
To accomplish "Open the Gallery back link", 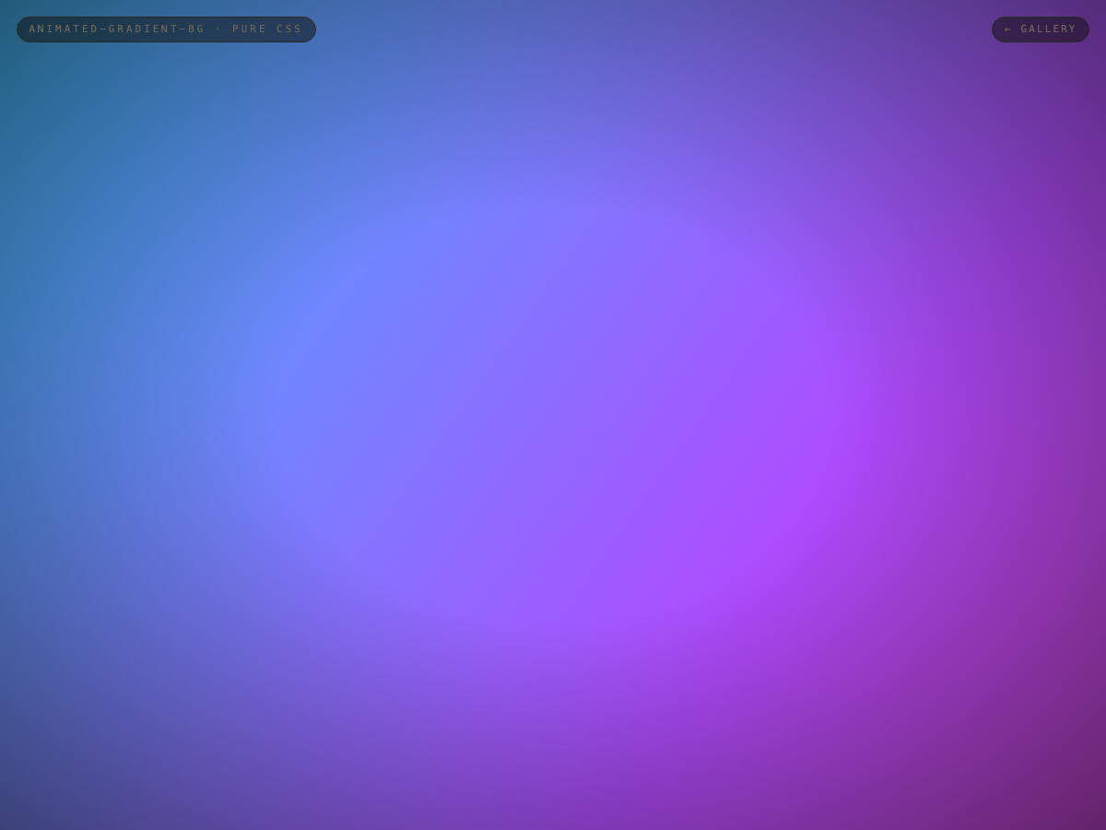I will [1041, 30].
